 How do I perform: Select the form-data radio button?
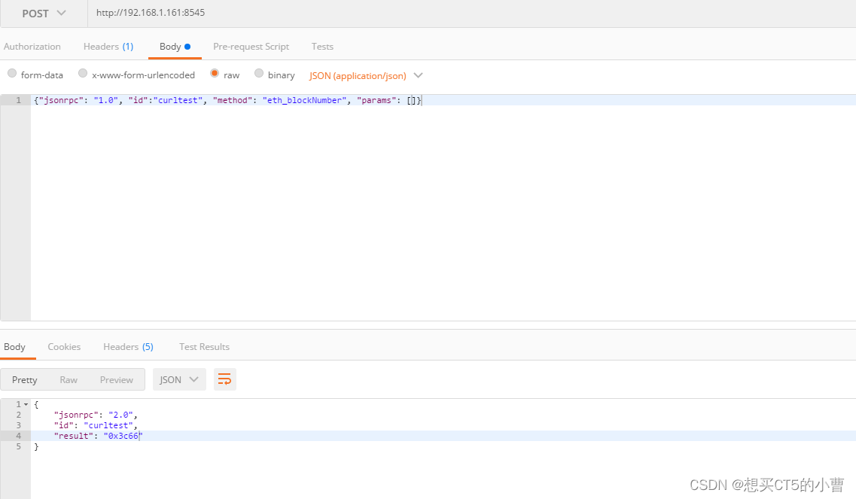coord(12,74)
